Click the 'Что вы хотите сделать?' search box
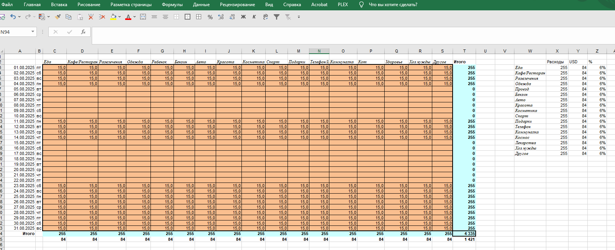 click(393, 5)
